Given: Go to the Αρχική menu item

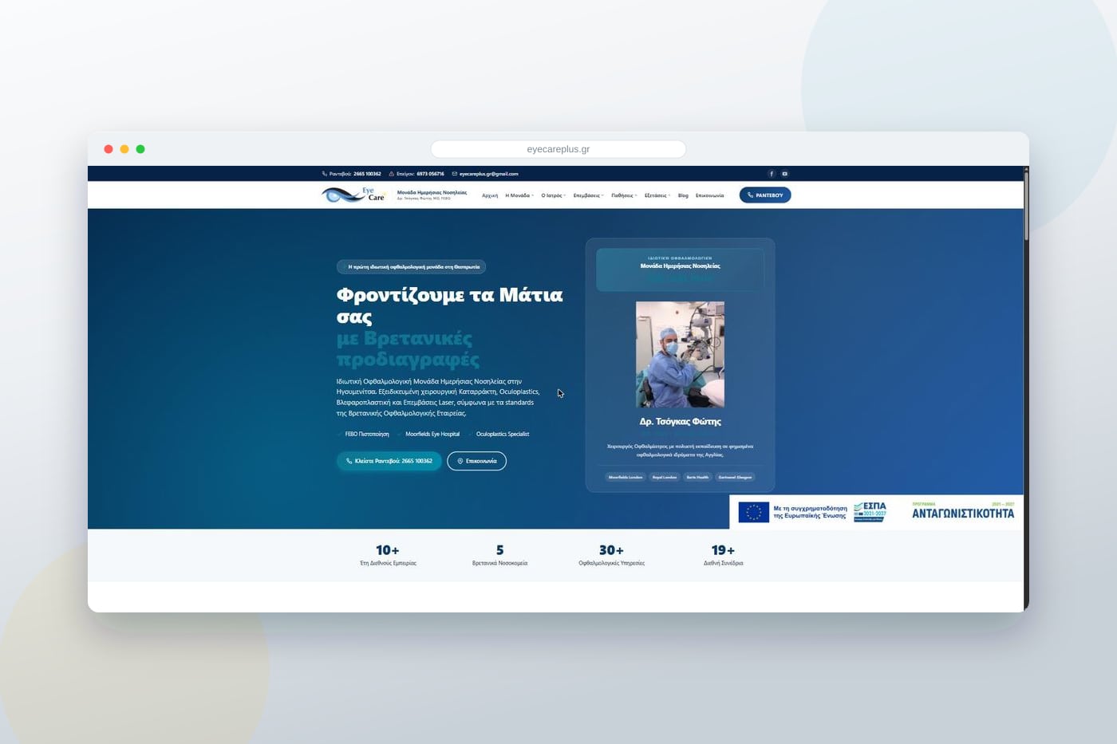Looking at the screenshot, I should click(490, 195).
